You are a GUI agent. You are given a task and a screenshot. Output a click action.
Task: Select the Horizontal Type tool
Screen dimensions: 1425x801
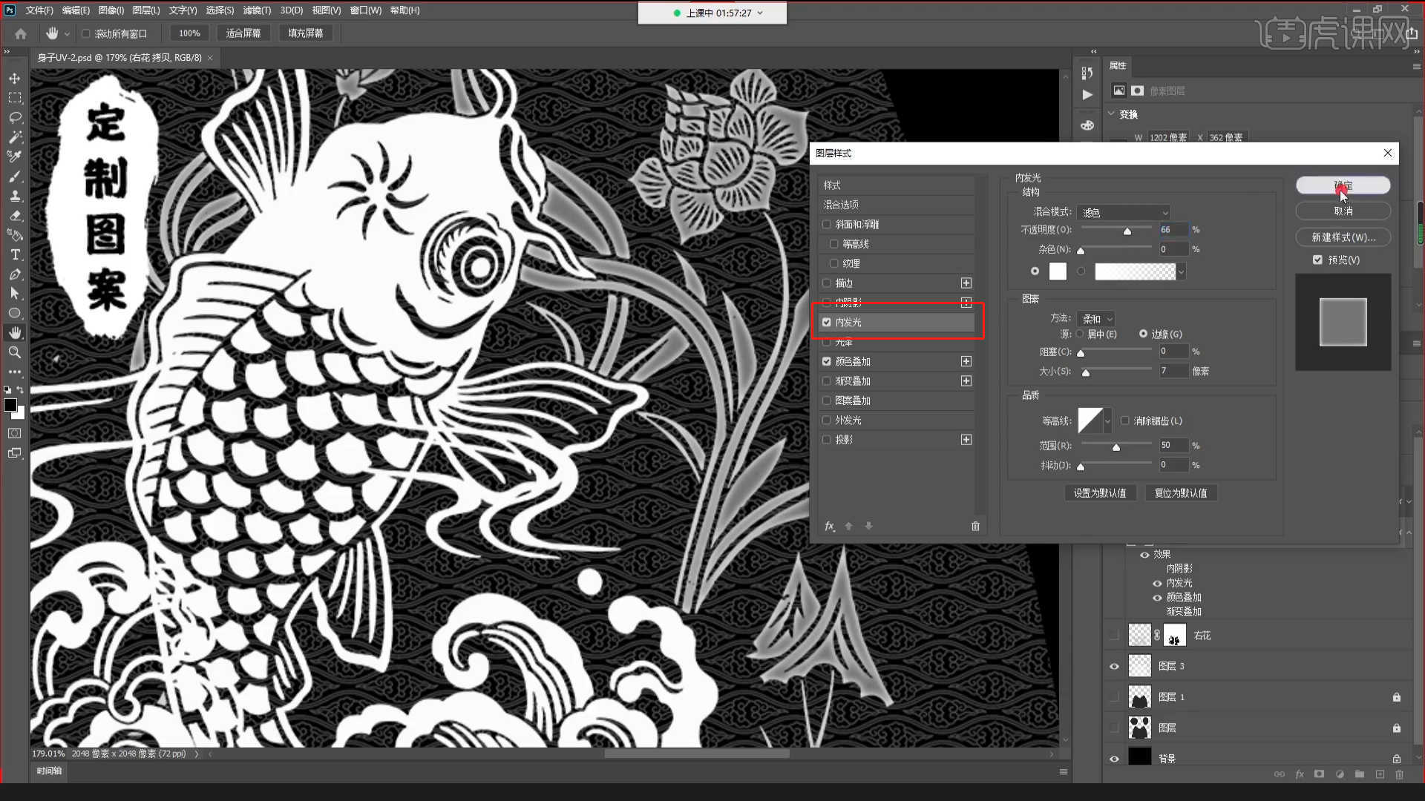pyautogui.click(x=15, y=255)
